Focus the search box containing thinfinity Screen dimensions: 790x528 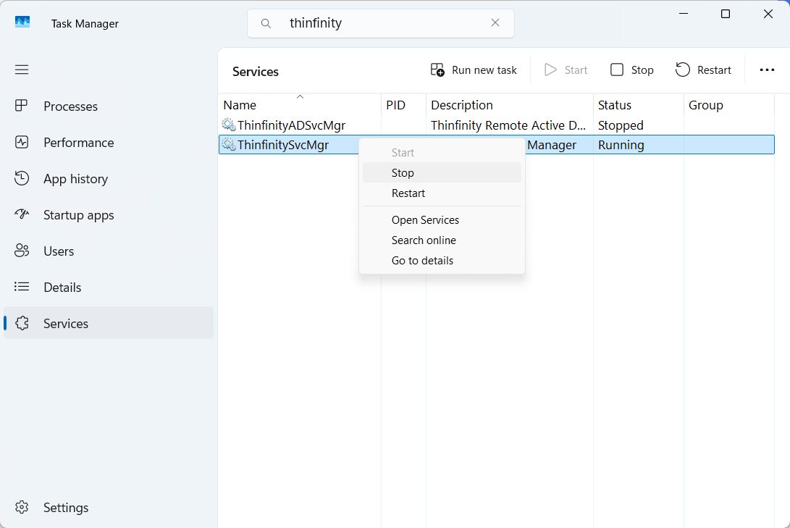pos(380,23)
